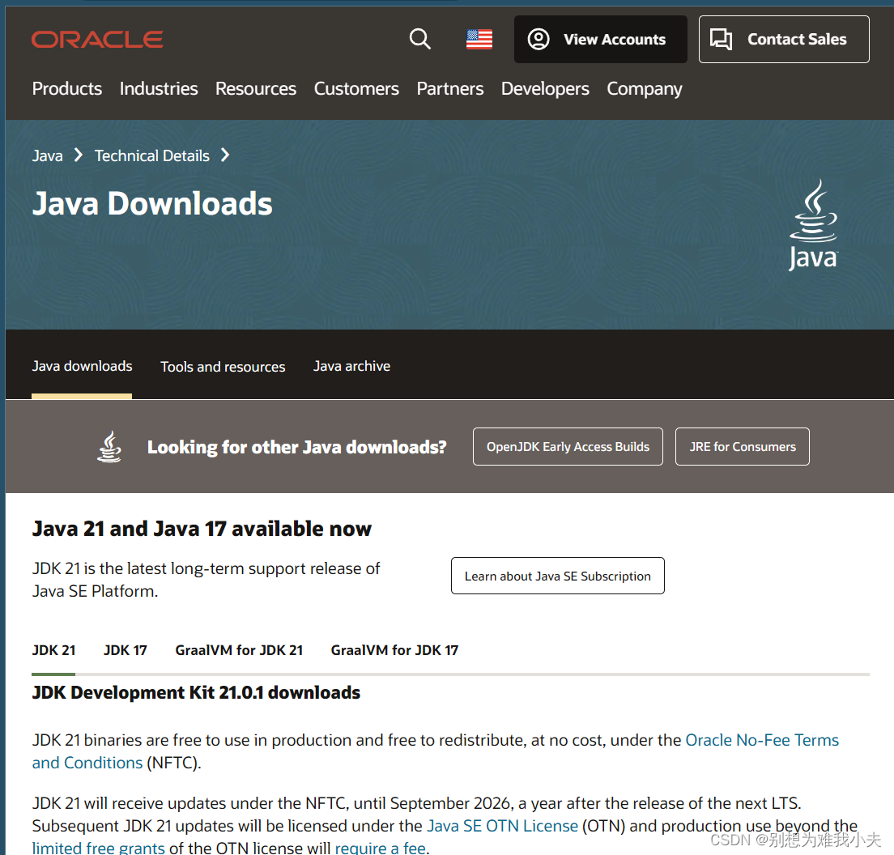
Task: Click the View Accounts person icon
Action: coord(539,39)
